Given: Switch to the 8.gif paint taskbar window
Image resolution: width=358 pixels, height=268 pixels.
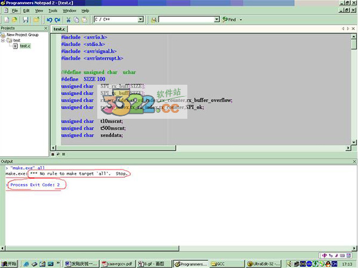Looking at the screenshot, I should click(154, 264).
